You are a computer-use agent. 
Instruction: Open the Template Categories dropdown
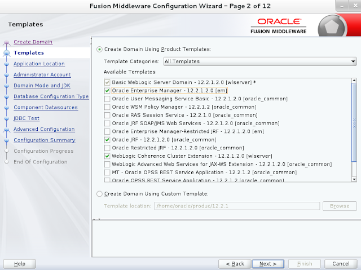260,61
